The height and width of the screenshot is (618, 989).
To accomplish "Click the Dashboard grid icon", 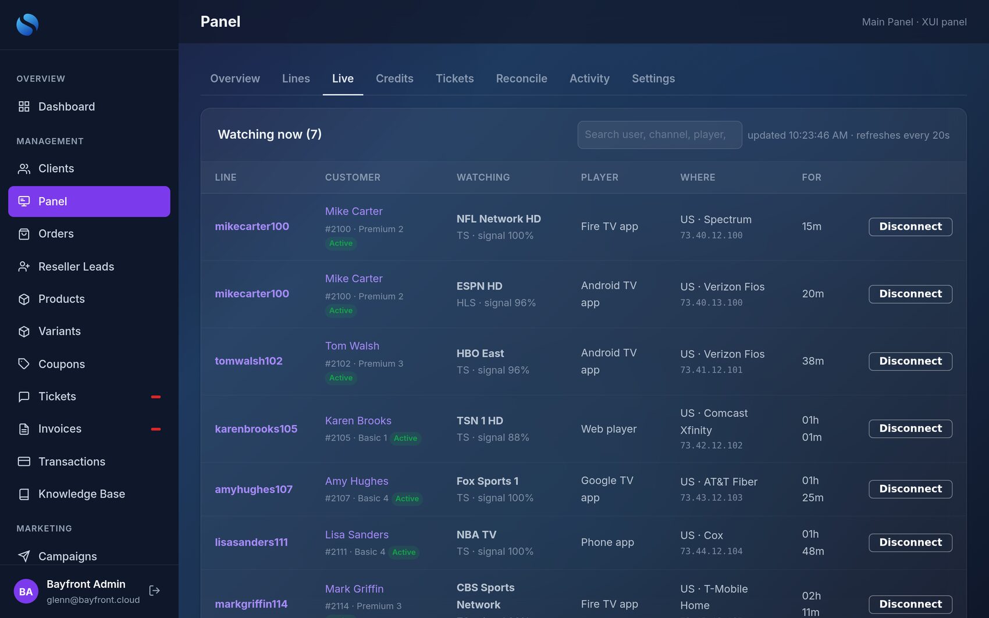I will point(24,106).
